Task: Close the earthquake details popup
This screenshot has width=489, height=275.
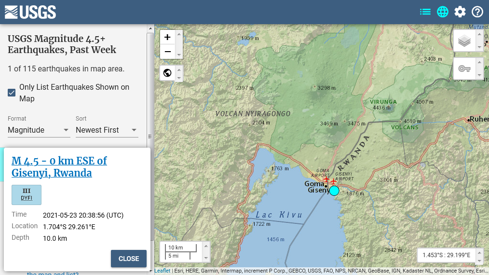Action: pyautogui.click(x=128, y=259)
